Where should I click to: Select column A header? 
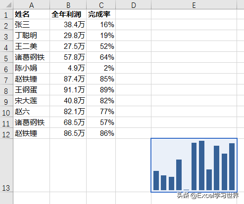coord(32,4)
